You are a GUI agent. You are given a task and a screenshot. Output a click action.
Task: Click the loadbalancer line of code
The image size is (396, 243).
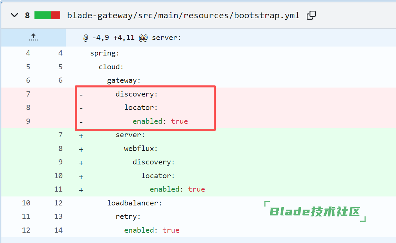click(x=134, y=203)
